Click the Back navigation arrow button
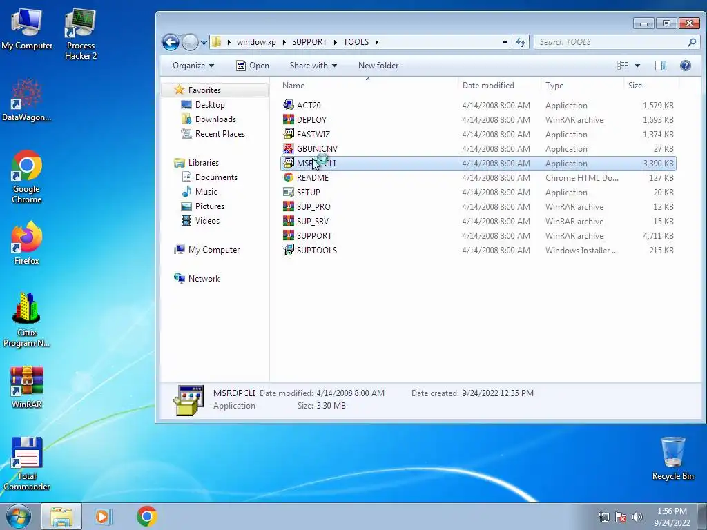 (171, 42)
